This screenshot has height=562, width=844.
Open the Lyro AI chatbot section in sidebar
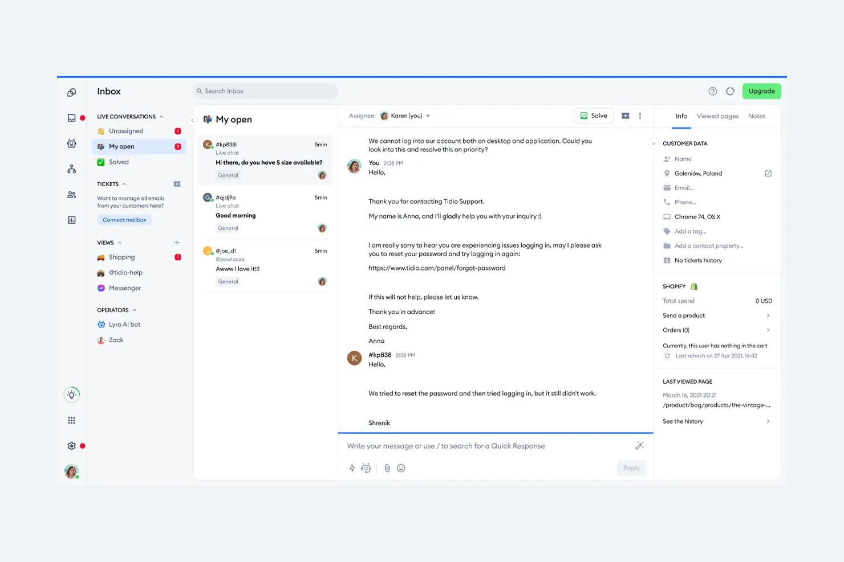[x=71, y=143]
